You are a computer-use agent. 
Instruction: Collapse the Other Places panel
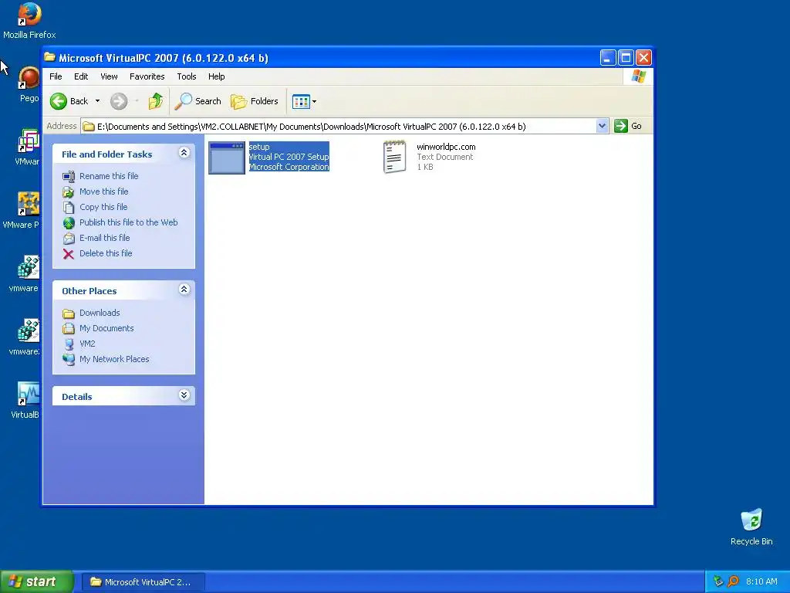click(184, 290)
